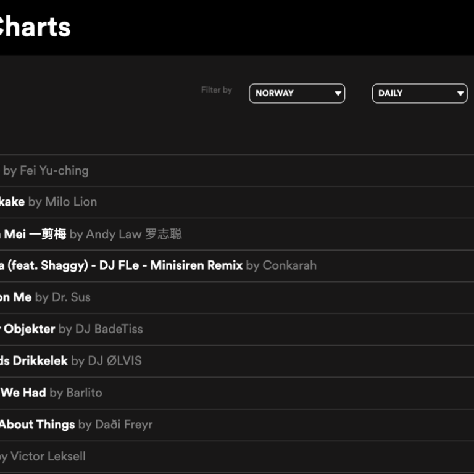Click the artist name Conkarah
This screenshot has height=474, width=474.
(289, 265)
